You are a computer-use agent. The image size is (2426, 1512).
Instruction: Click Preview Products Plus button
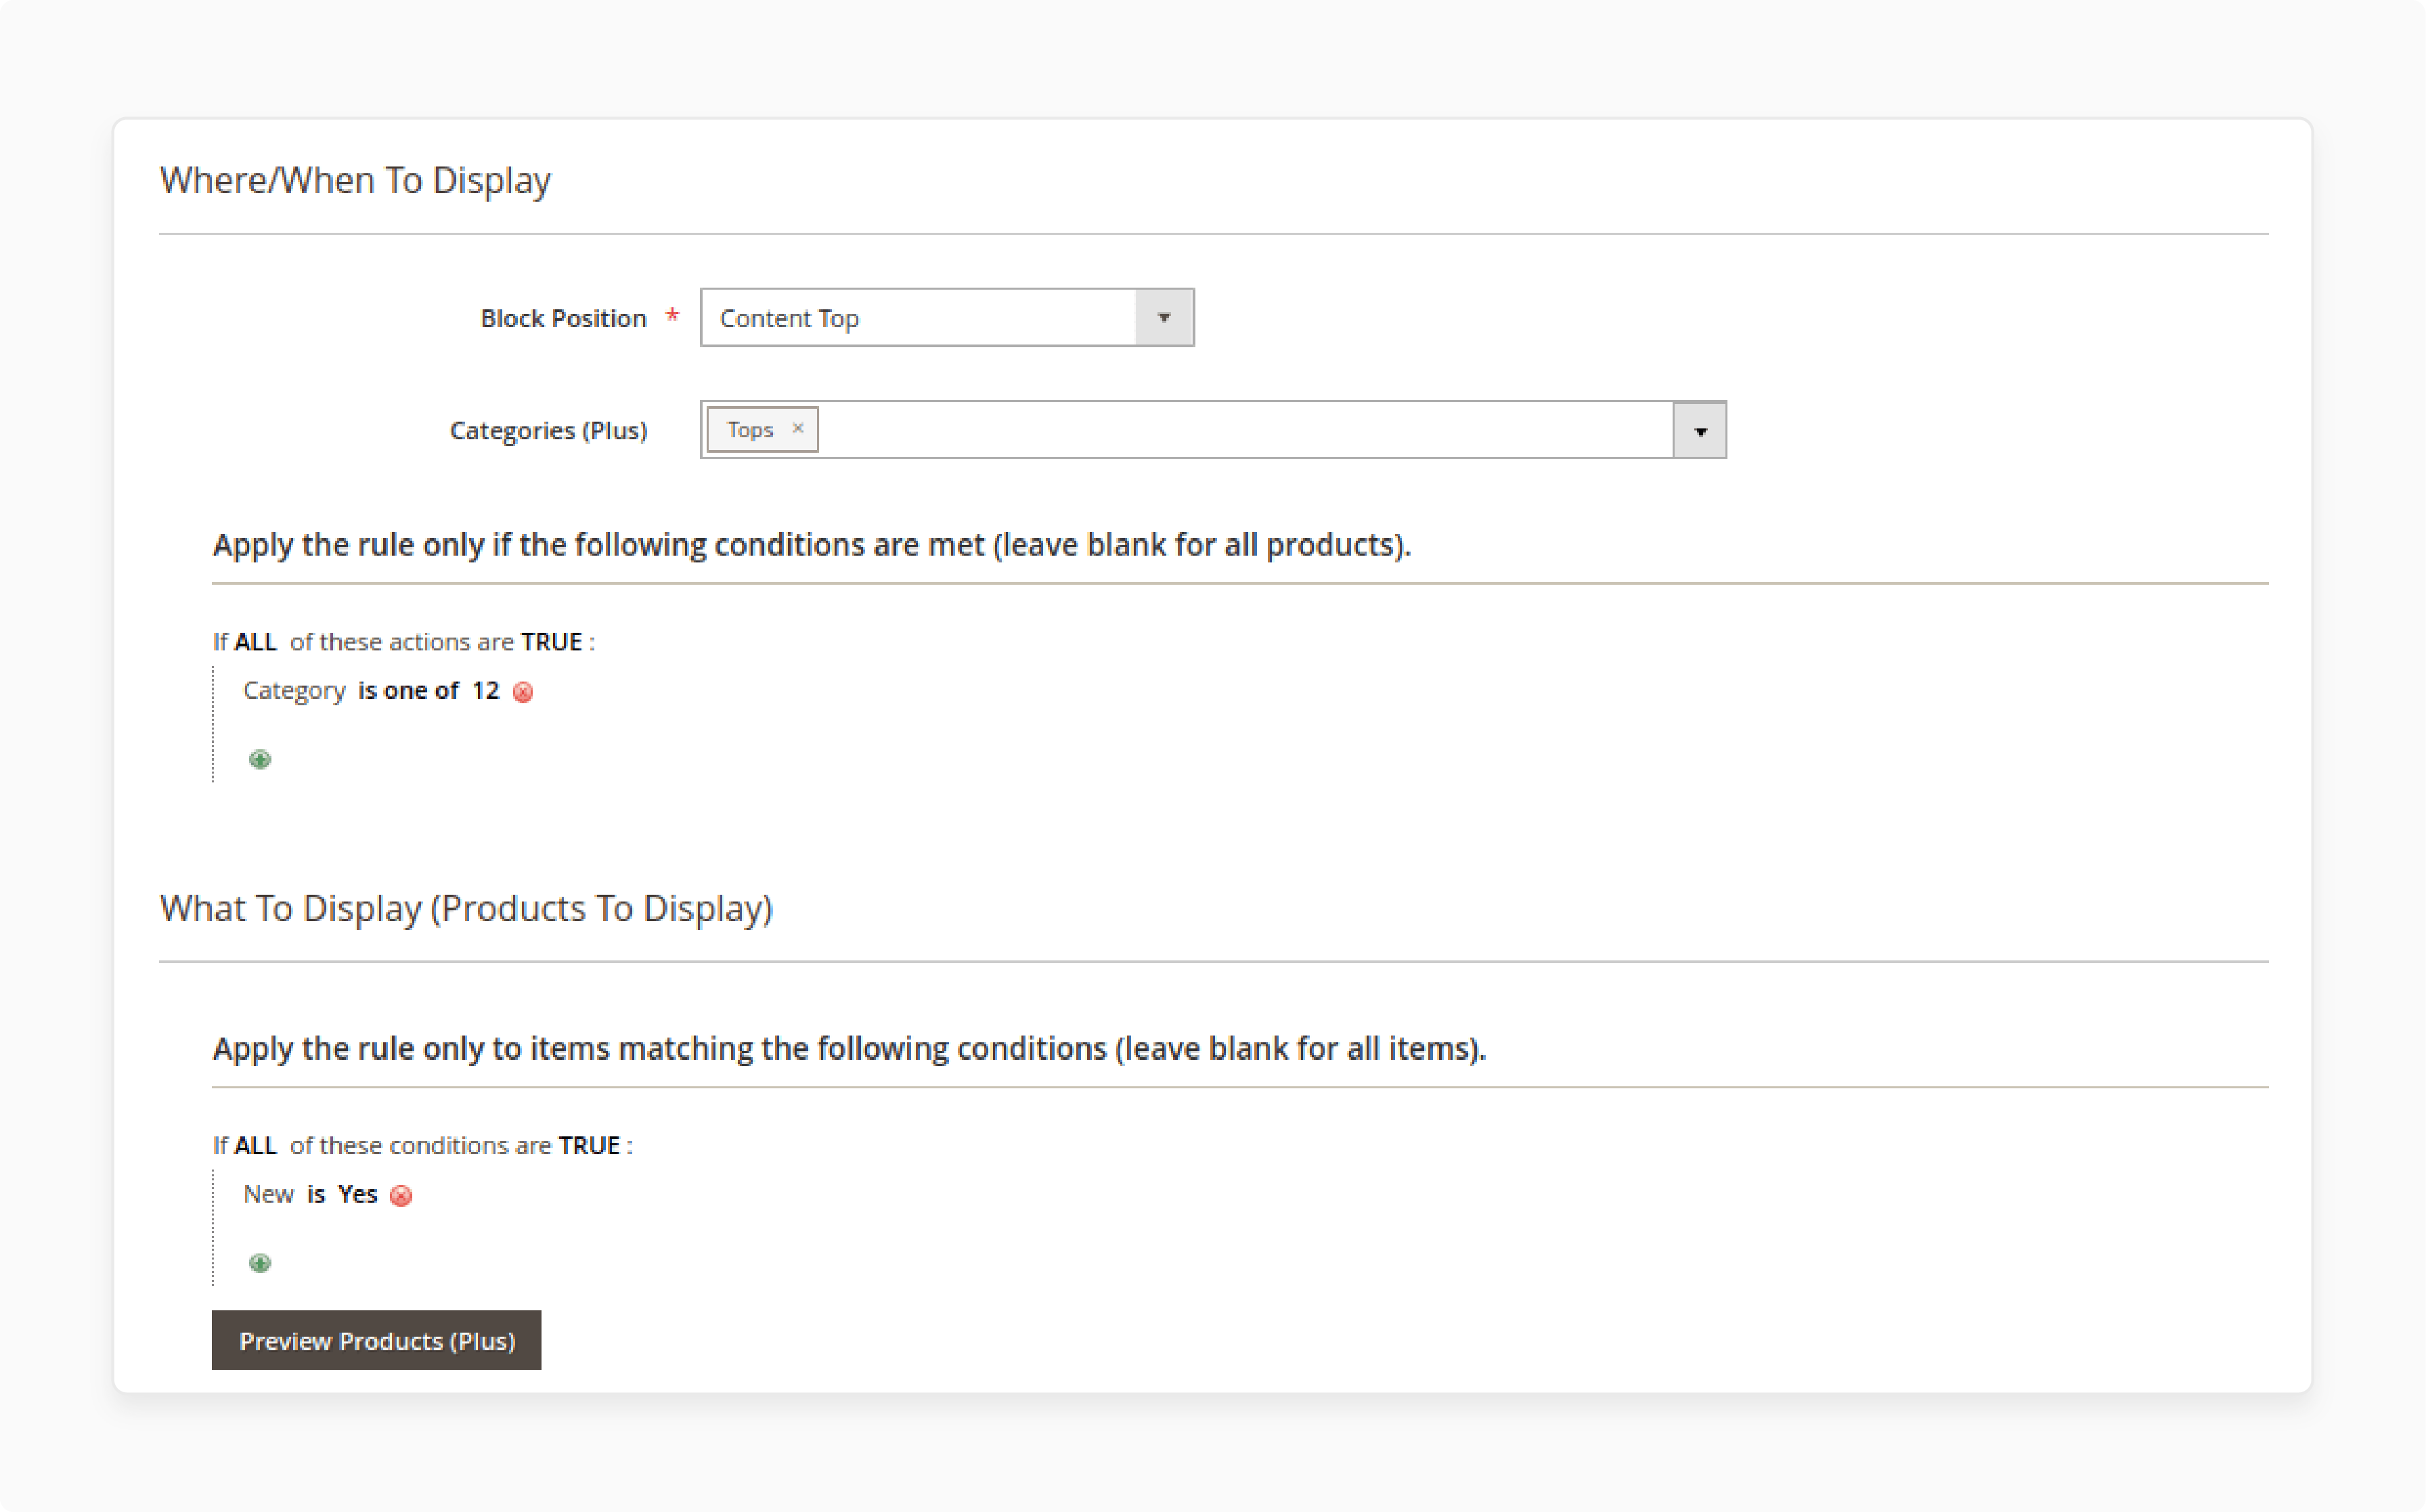coord(376,1339)
